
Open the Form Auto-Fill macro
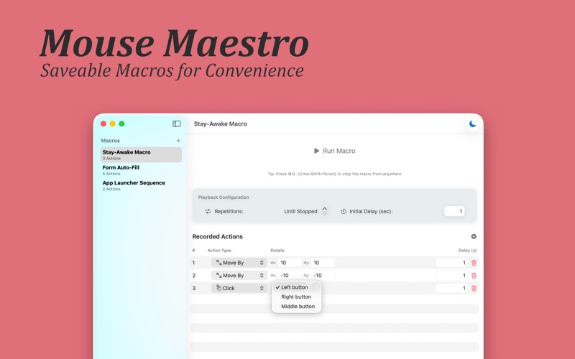tap(141, 170)
